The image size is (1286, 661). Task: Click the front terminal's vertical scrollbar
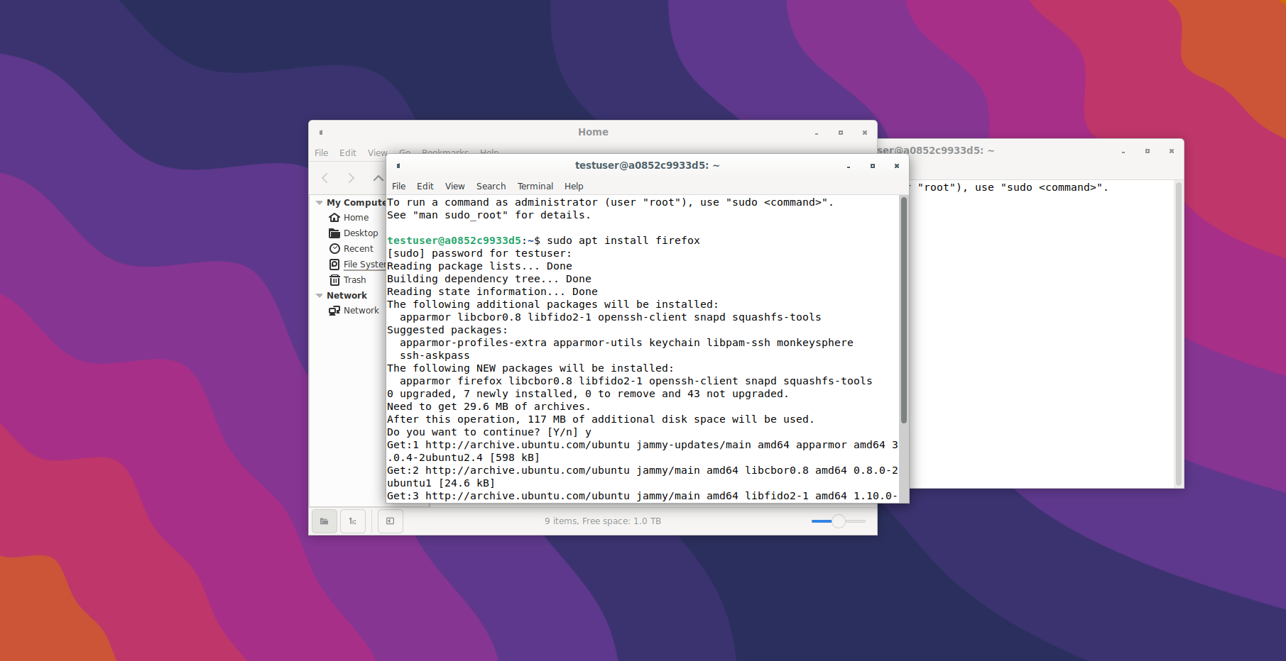tap(904, 310)
